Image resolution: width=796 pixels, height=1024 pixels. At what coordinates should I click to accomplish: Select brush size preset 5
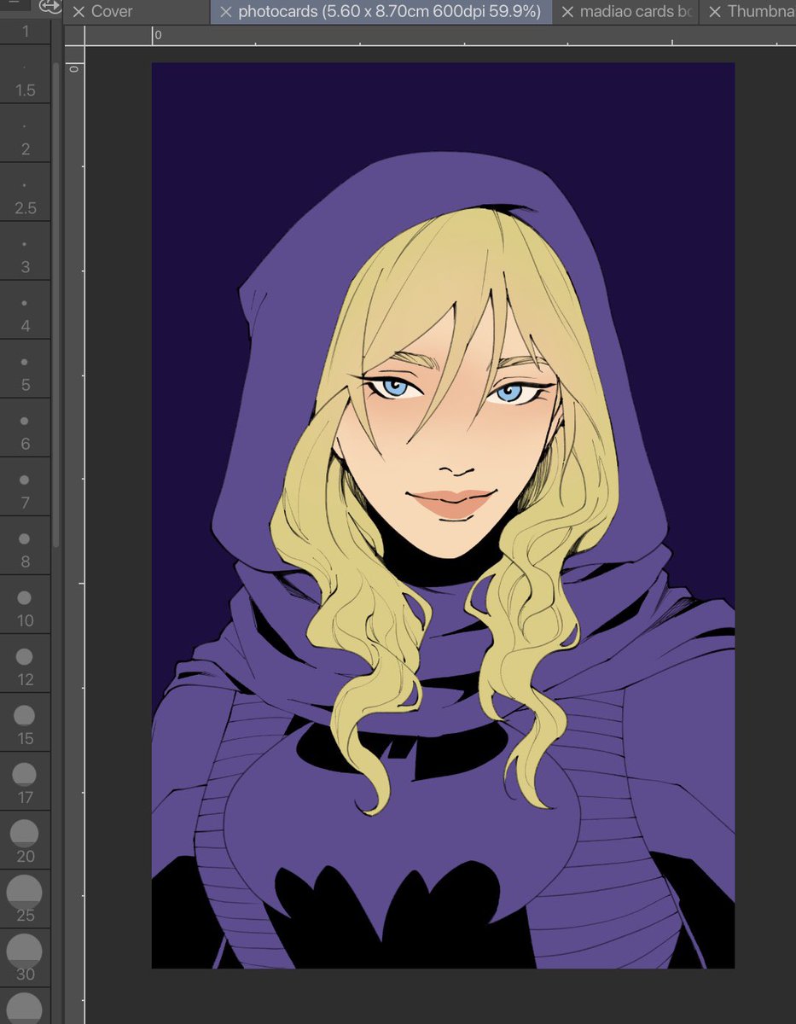tap(26, 369)
